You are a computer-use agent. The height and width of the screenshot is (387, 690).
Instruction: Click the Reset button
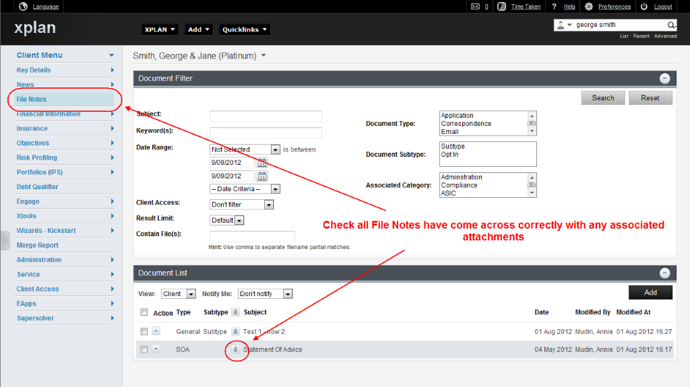coord(650,98)
